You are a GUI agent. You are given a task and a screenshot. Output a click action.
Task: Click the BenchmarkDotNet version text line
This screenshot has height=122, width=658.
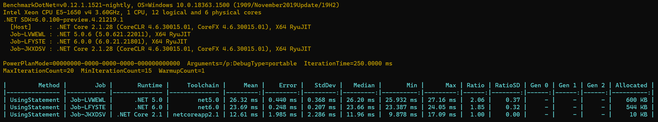(171, 5)
